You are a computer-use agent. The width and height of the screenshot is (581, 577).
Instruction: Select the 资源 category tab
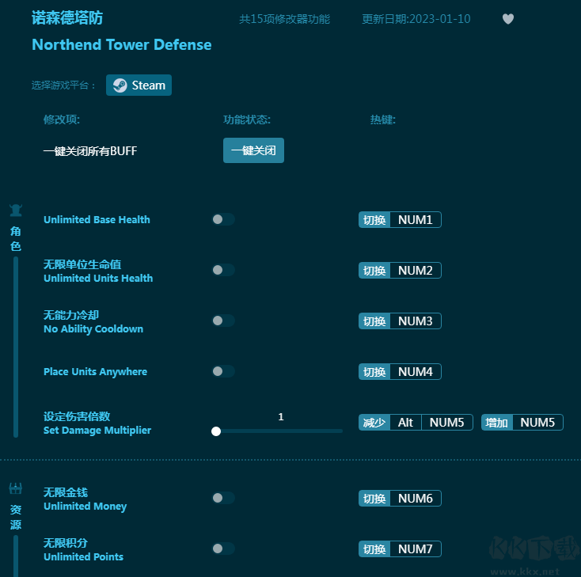pos(16,516)
